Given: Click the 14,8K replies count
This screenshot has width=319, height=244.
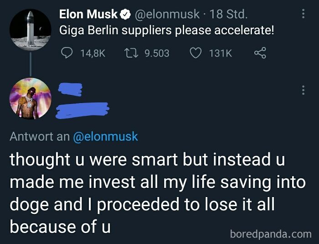Looking at the screenshot, I should click(x=93, y=53).
